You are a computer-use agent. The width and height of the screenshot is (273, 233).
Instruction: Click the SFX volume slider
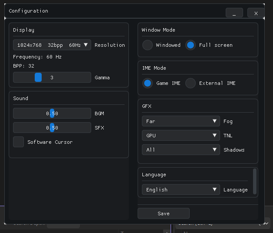52,128
